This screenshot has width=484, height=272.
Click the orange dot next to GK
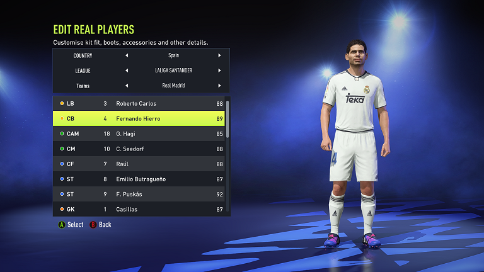pos(62,210)
